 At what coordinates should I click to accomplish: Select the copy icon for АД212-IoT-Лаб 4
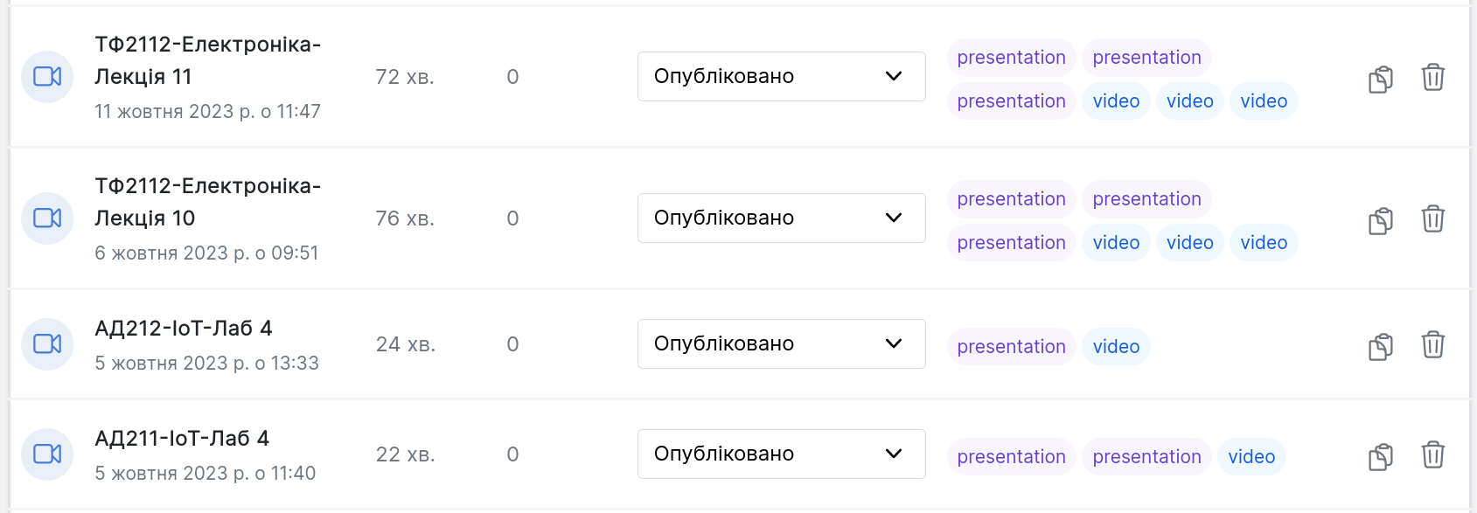pos(1379,345)
